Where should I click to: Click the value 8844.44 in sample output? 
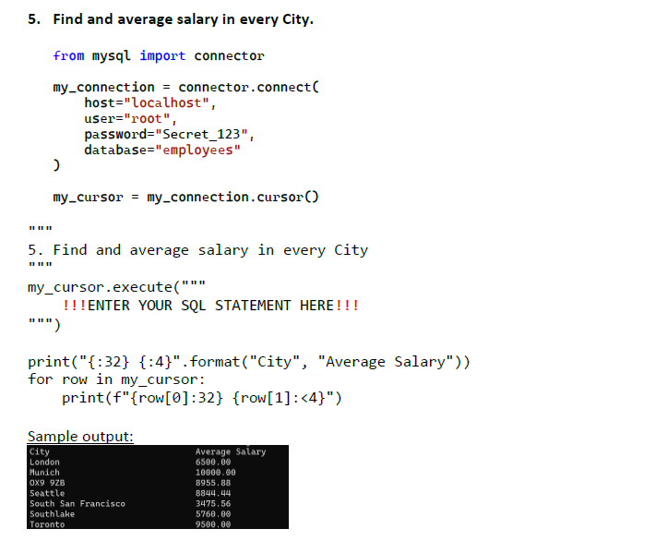point(213,493)
